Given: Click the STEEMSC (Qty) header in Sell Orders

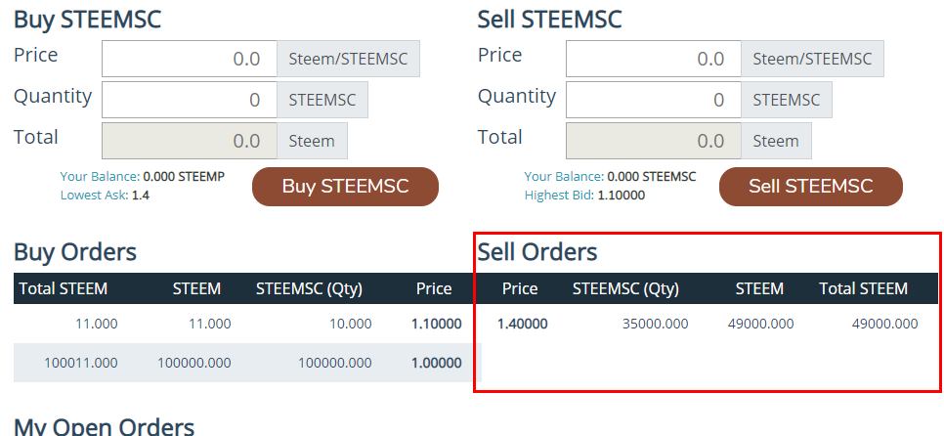Looking at the screenshot, I should [625, 288].
